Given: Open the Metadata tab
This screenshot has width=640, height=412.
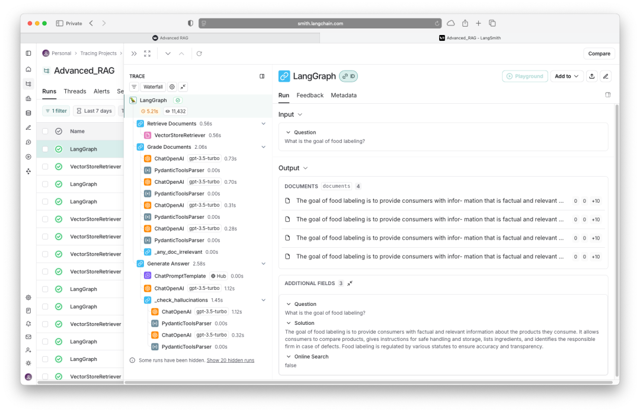Looking at the screenshot, I should pyautogui.click(x=344, y=95).
